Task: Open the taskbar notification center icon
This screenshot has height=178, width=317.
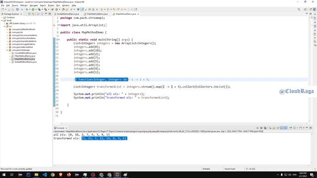Action: pyautogui.click(x=312, y=175)
